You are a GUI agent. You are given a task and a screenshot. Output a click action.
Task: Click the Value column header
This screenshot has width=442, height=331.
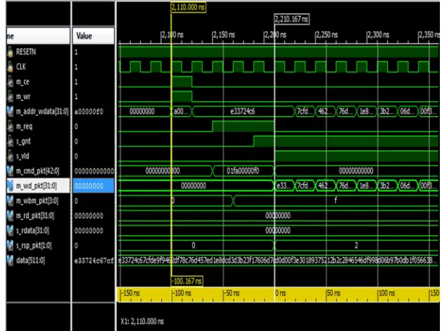(x=94, y=36)
